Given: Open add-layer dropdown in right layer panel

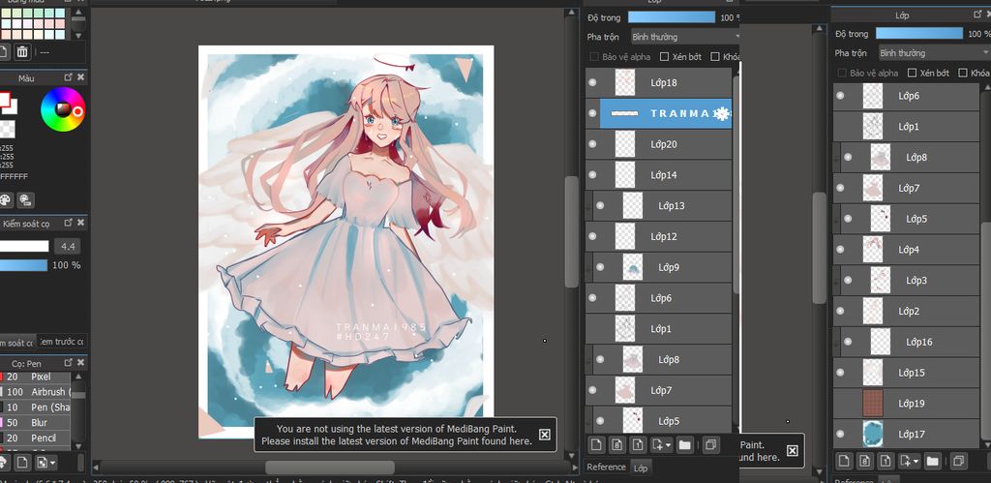Looking at the screenshot, I should 909,461.
